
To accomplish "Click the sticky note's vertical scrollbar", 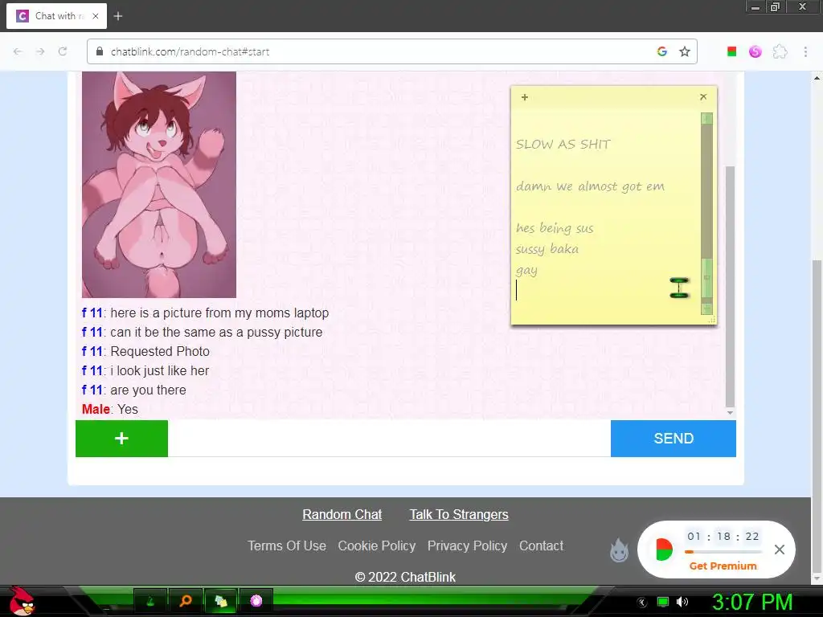I will pos(707,214).
